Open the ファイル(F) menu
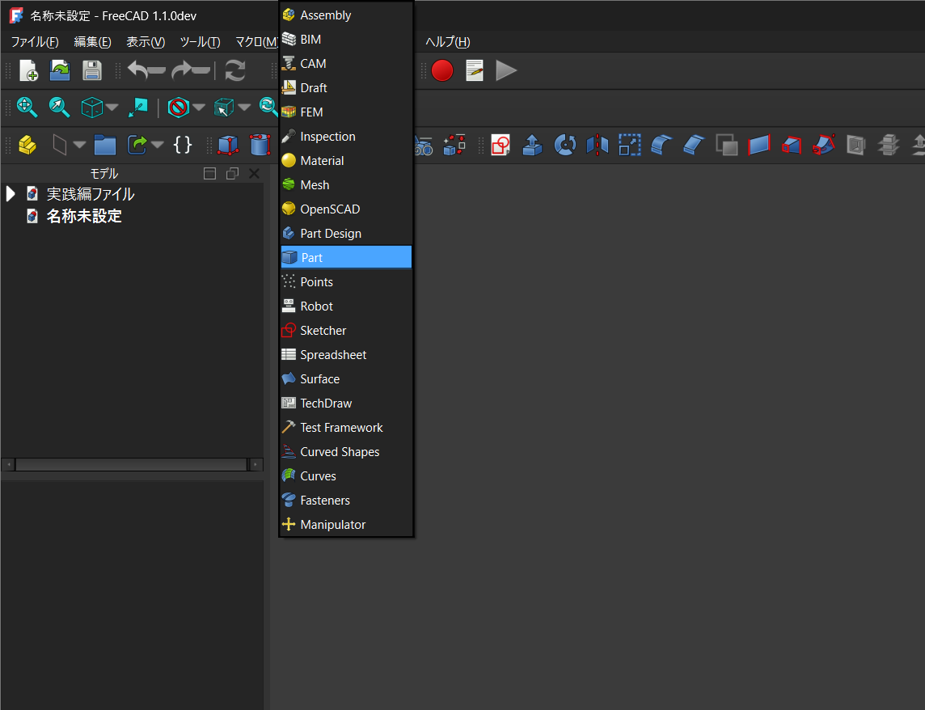The height and width of the screenshot is (710, 925). [x=34, y=42]
